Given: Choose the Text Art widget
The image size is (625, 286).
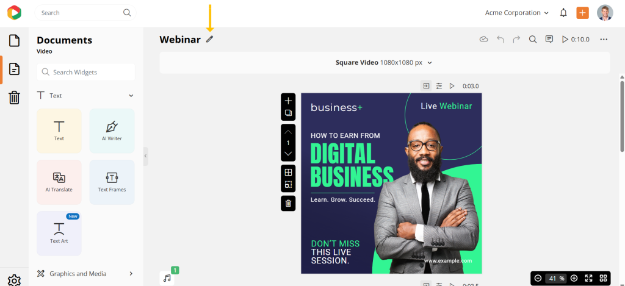Looking at the screenshot, I should pos(59,233).
